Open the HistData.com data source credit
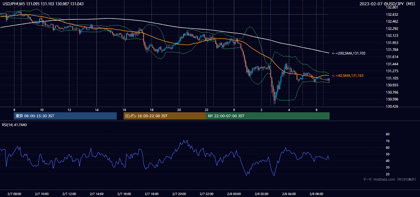This screenshot has height=197, width=420. click(x=390, y=180)
